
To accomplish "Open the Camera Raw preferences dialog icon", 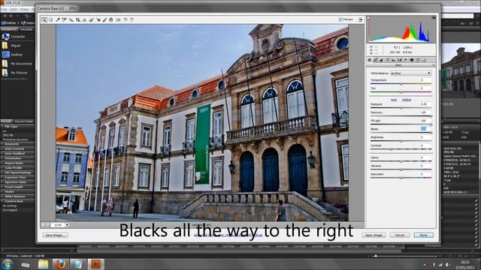I will pos(119,20).
